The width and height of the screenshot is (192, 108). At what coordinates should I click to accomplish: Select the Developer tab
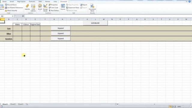point(64,1)
